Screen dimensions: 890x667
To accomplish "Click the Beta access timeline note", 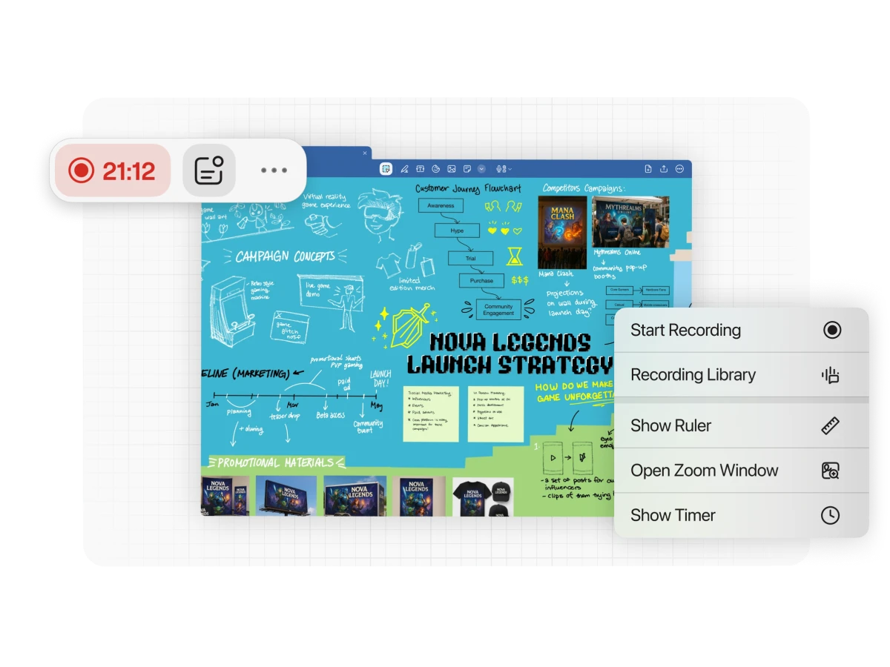I will tap(331, 415).
